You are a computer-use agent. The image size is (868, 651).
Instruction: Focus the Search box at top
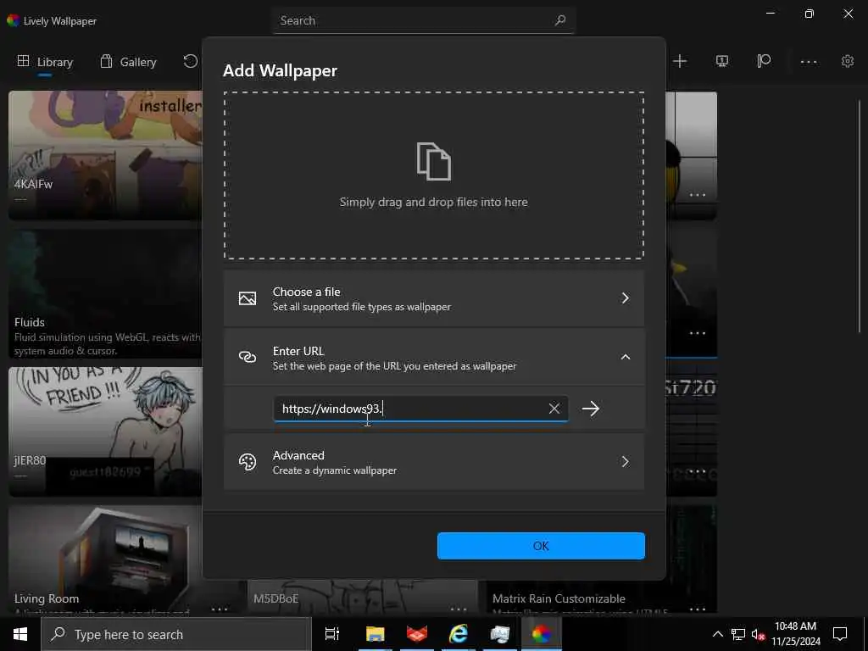pos(424,20)
